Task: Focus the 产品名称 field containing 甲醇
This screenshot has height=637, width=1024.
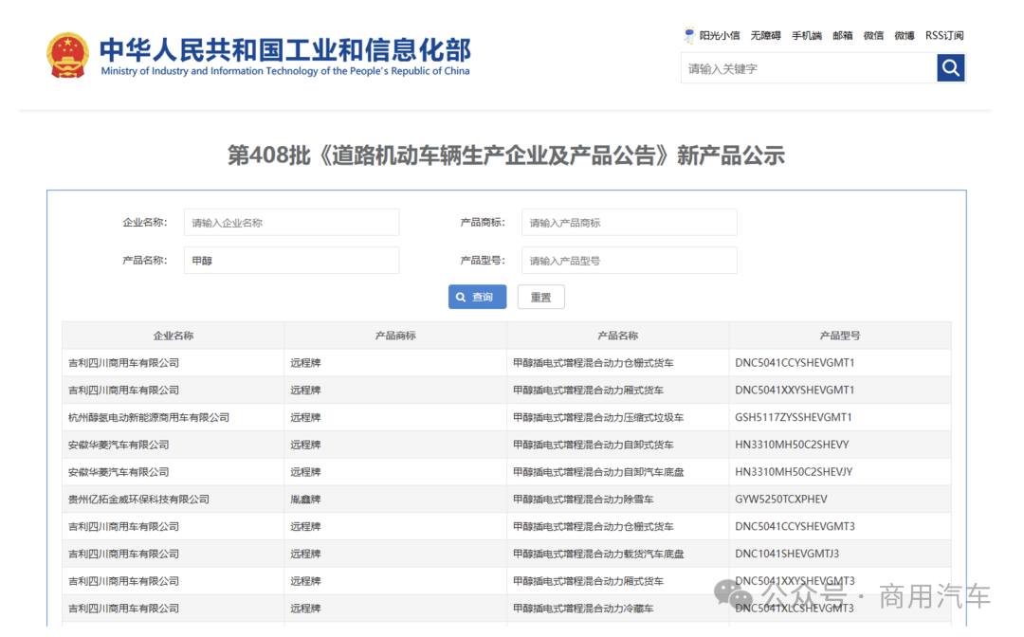Action: (x=291, y=261)
